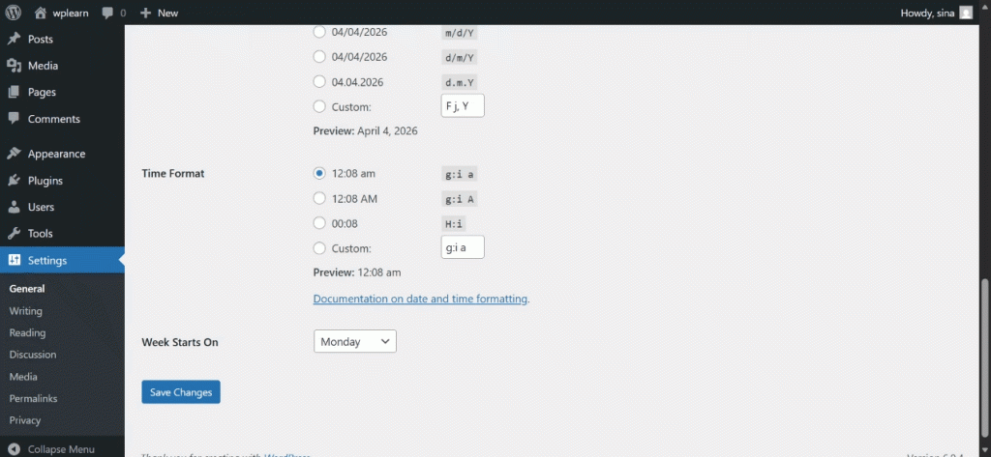Click the Settings sliders icon

[x=14, y=260]
